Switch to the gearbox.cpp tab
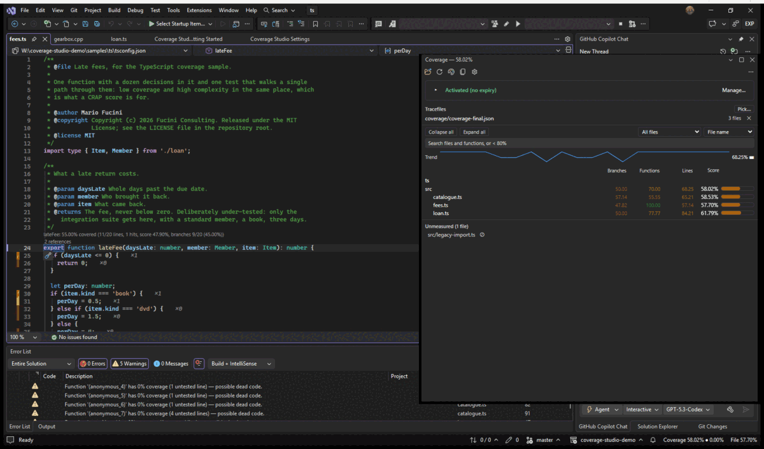This screenshot has width=764, height=449. (69, 39)
